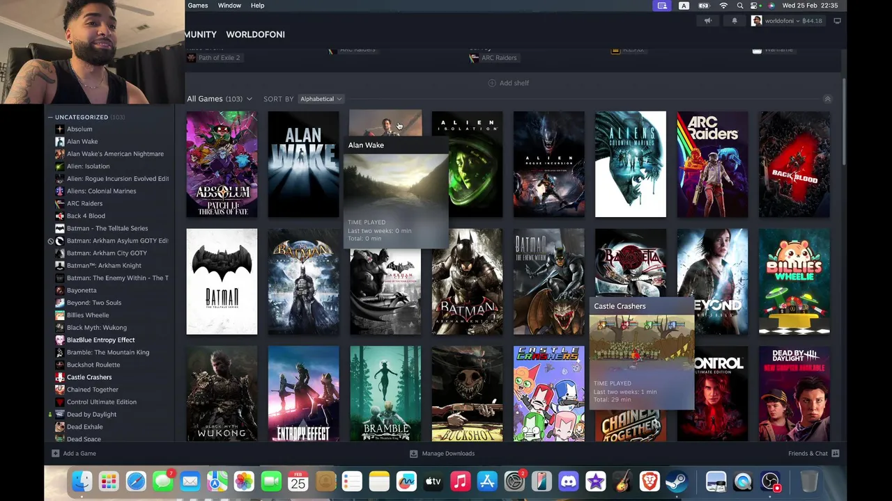This screenshot has width=892, height=501.
Task: Click the Manage Downloads arrow icon
Action: pyautogui.click(x=413, y=453)
